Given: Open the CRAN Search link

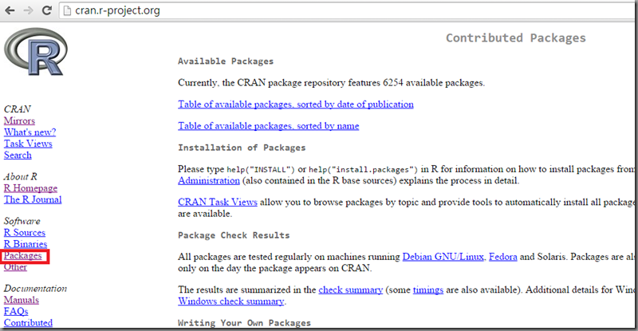Looking at the screenshot, I should [x=18, y=155].
